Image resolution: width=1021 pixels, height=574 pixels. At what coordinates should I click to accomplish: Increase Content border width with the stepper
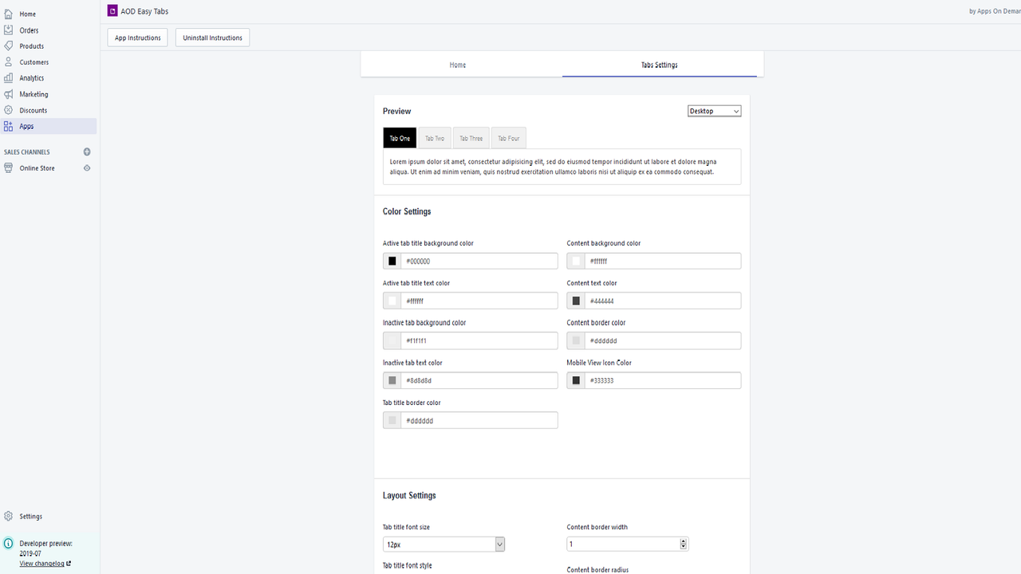682,541
